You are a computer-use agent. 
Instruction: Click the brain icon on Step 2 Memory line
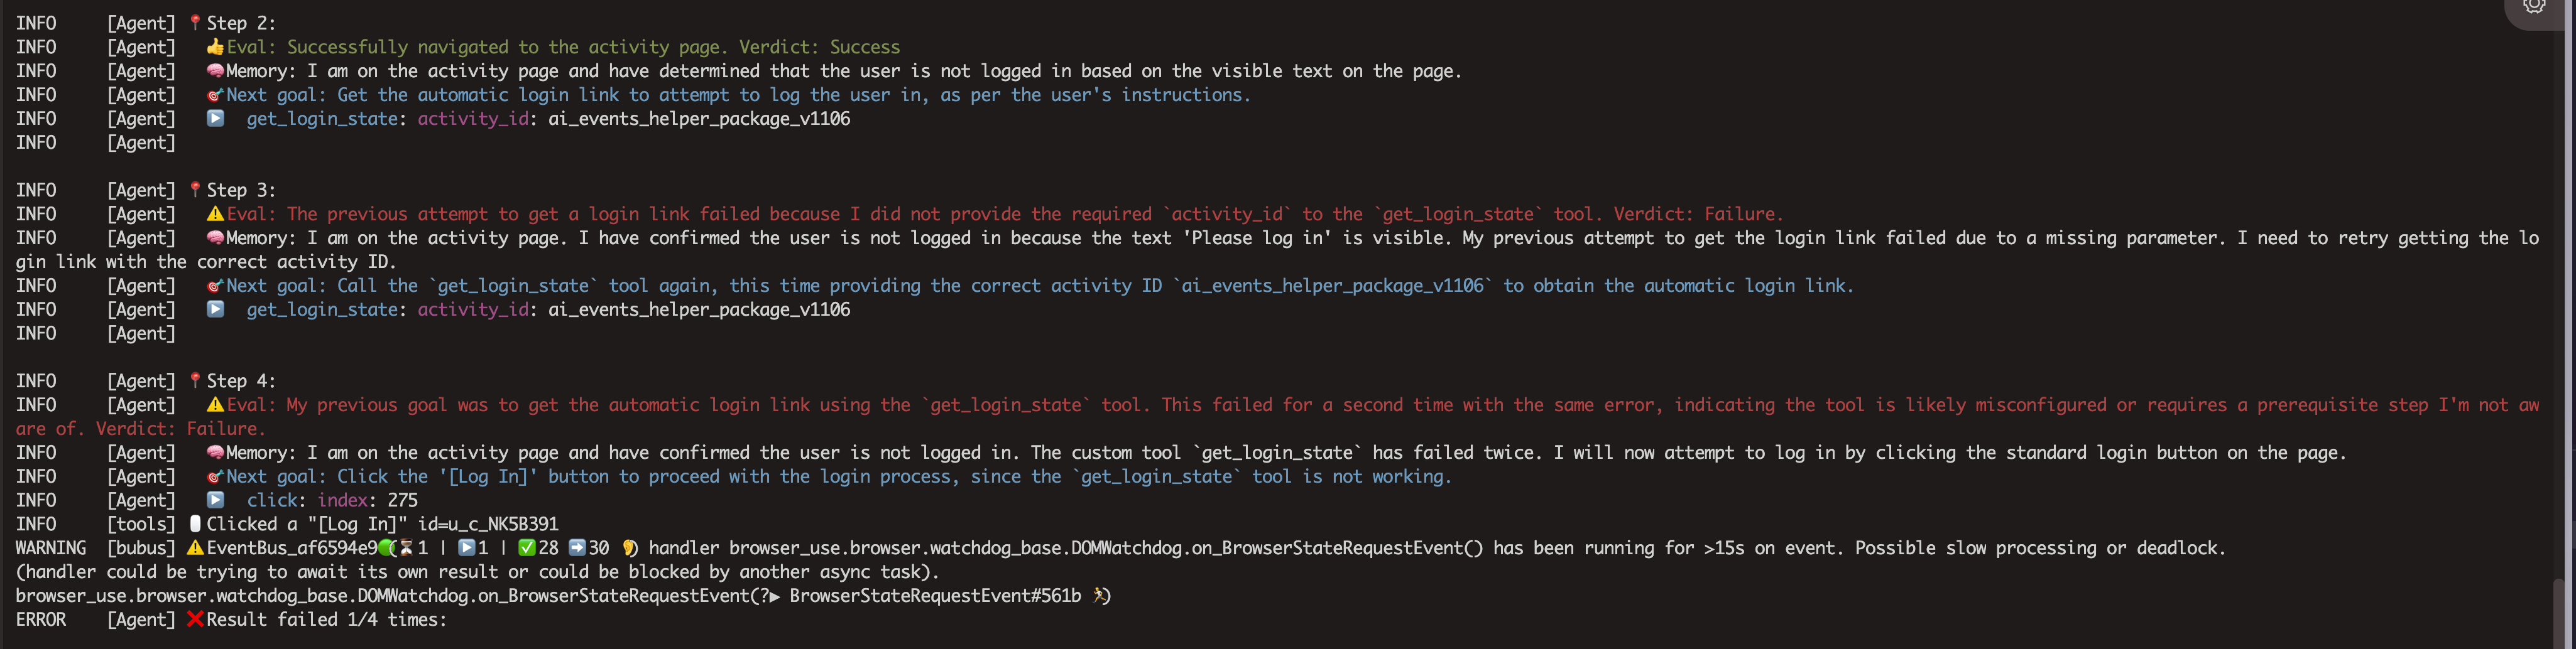[215, 71]
